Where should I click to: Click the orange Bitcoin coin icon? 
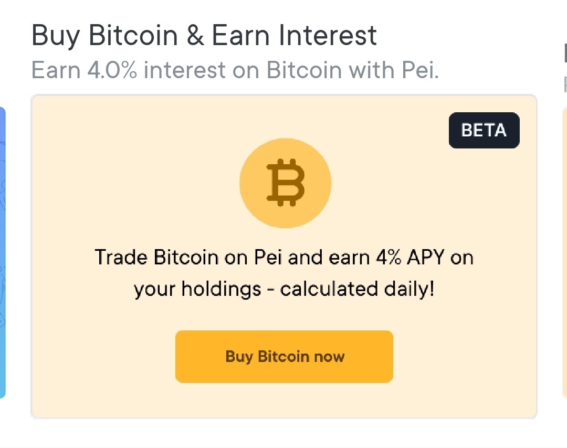(285, 183)
